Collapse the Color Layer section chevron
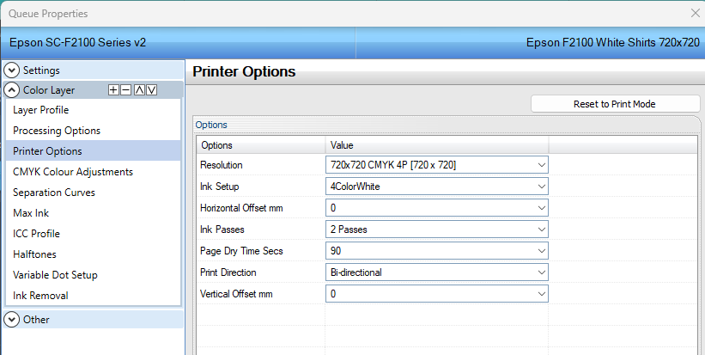 [12, 90]
